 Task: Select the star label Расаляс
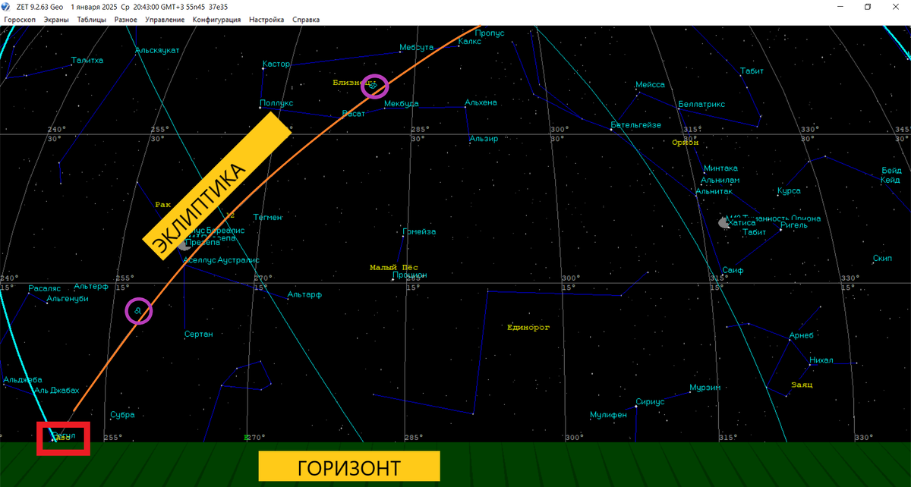click(44, 288)
